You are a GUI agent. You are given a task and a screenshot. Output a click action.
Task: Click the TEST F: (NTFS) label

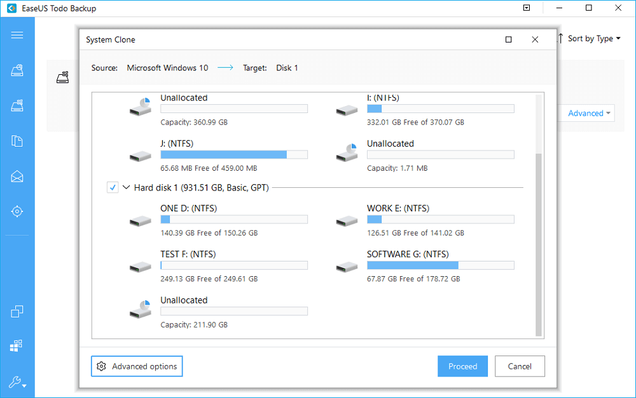pyautogui.click(x=188, y=255)
